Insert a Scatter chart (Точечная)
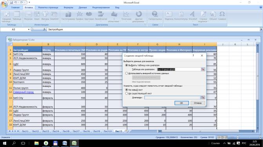 tap(126, 16)
